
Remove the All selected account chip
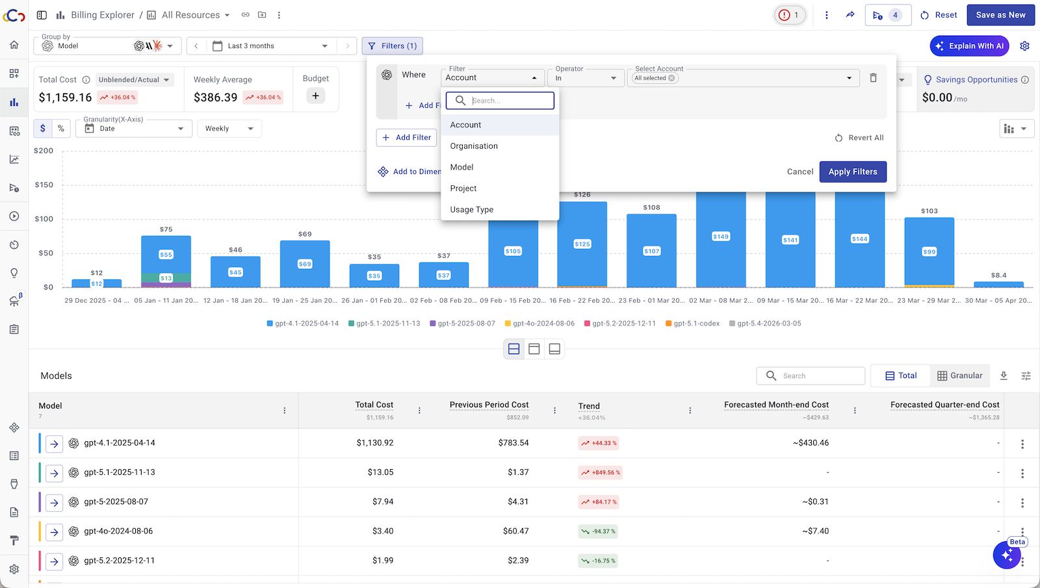tap(672, 78)
